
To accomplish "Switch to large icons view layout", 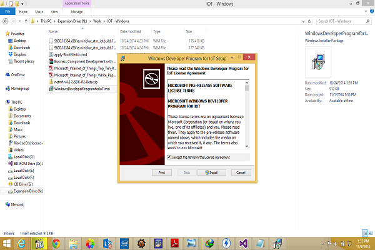I will (x=371, y=232).
